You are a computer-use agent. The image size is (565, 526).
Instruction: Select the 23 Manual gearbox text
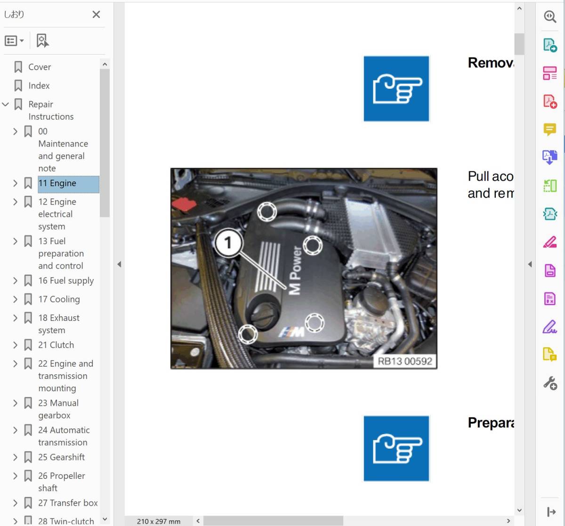(x=58, y=409)
